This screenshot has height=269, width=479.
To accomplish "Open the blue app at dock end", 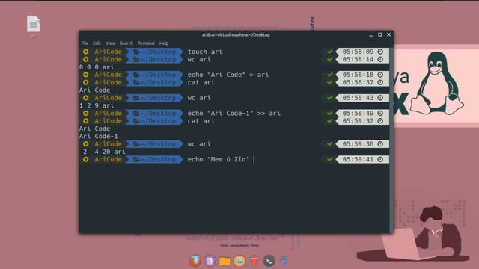I will (284, 261).
